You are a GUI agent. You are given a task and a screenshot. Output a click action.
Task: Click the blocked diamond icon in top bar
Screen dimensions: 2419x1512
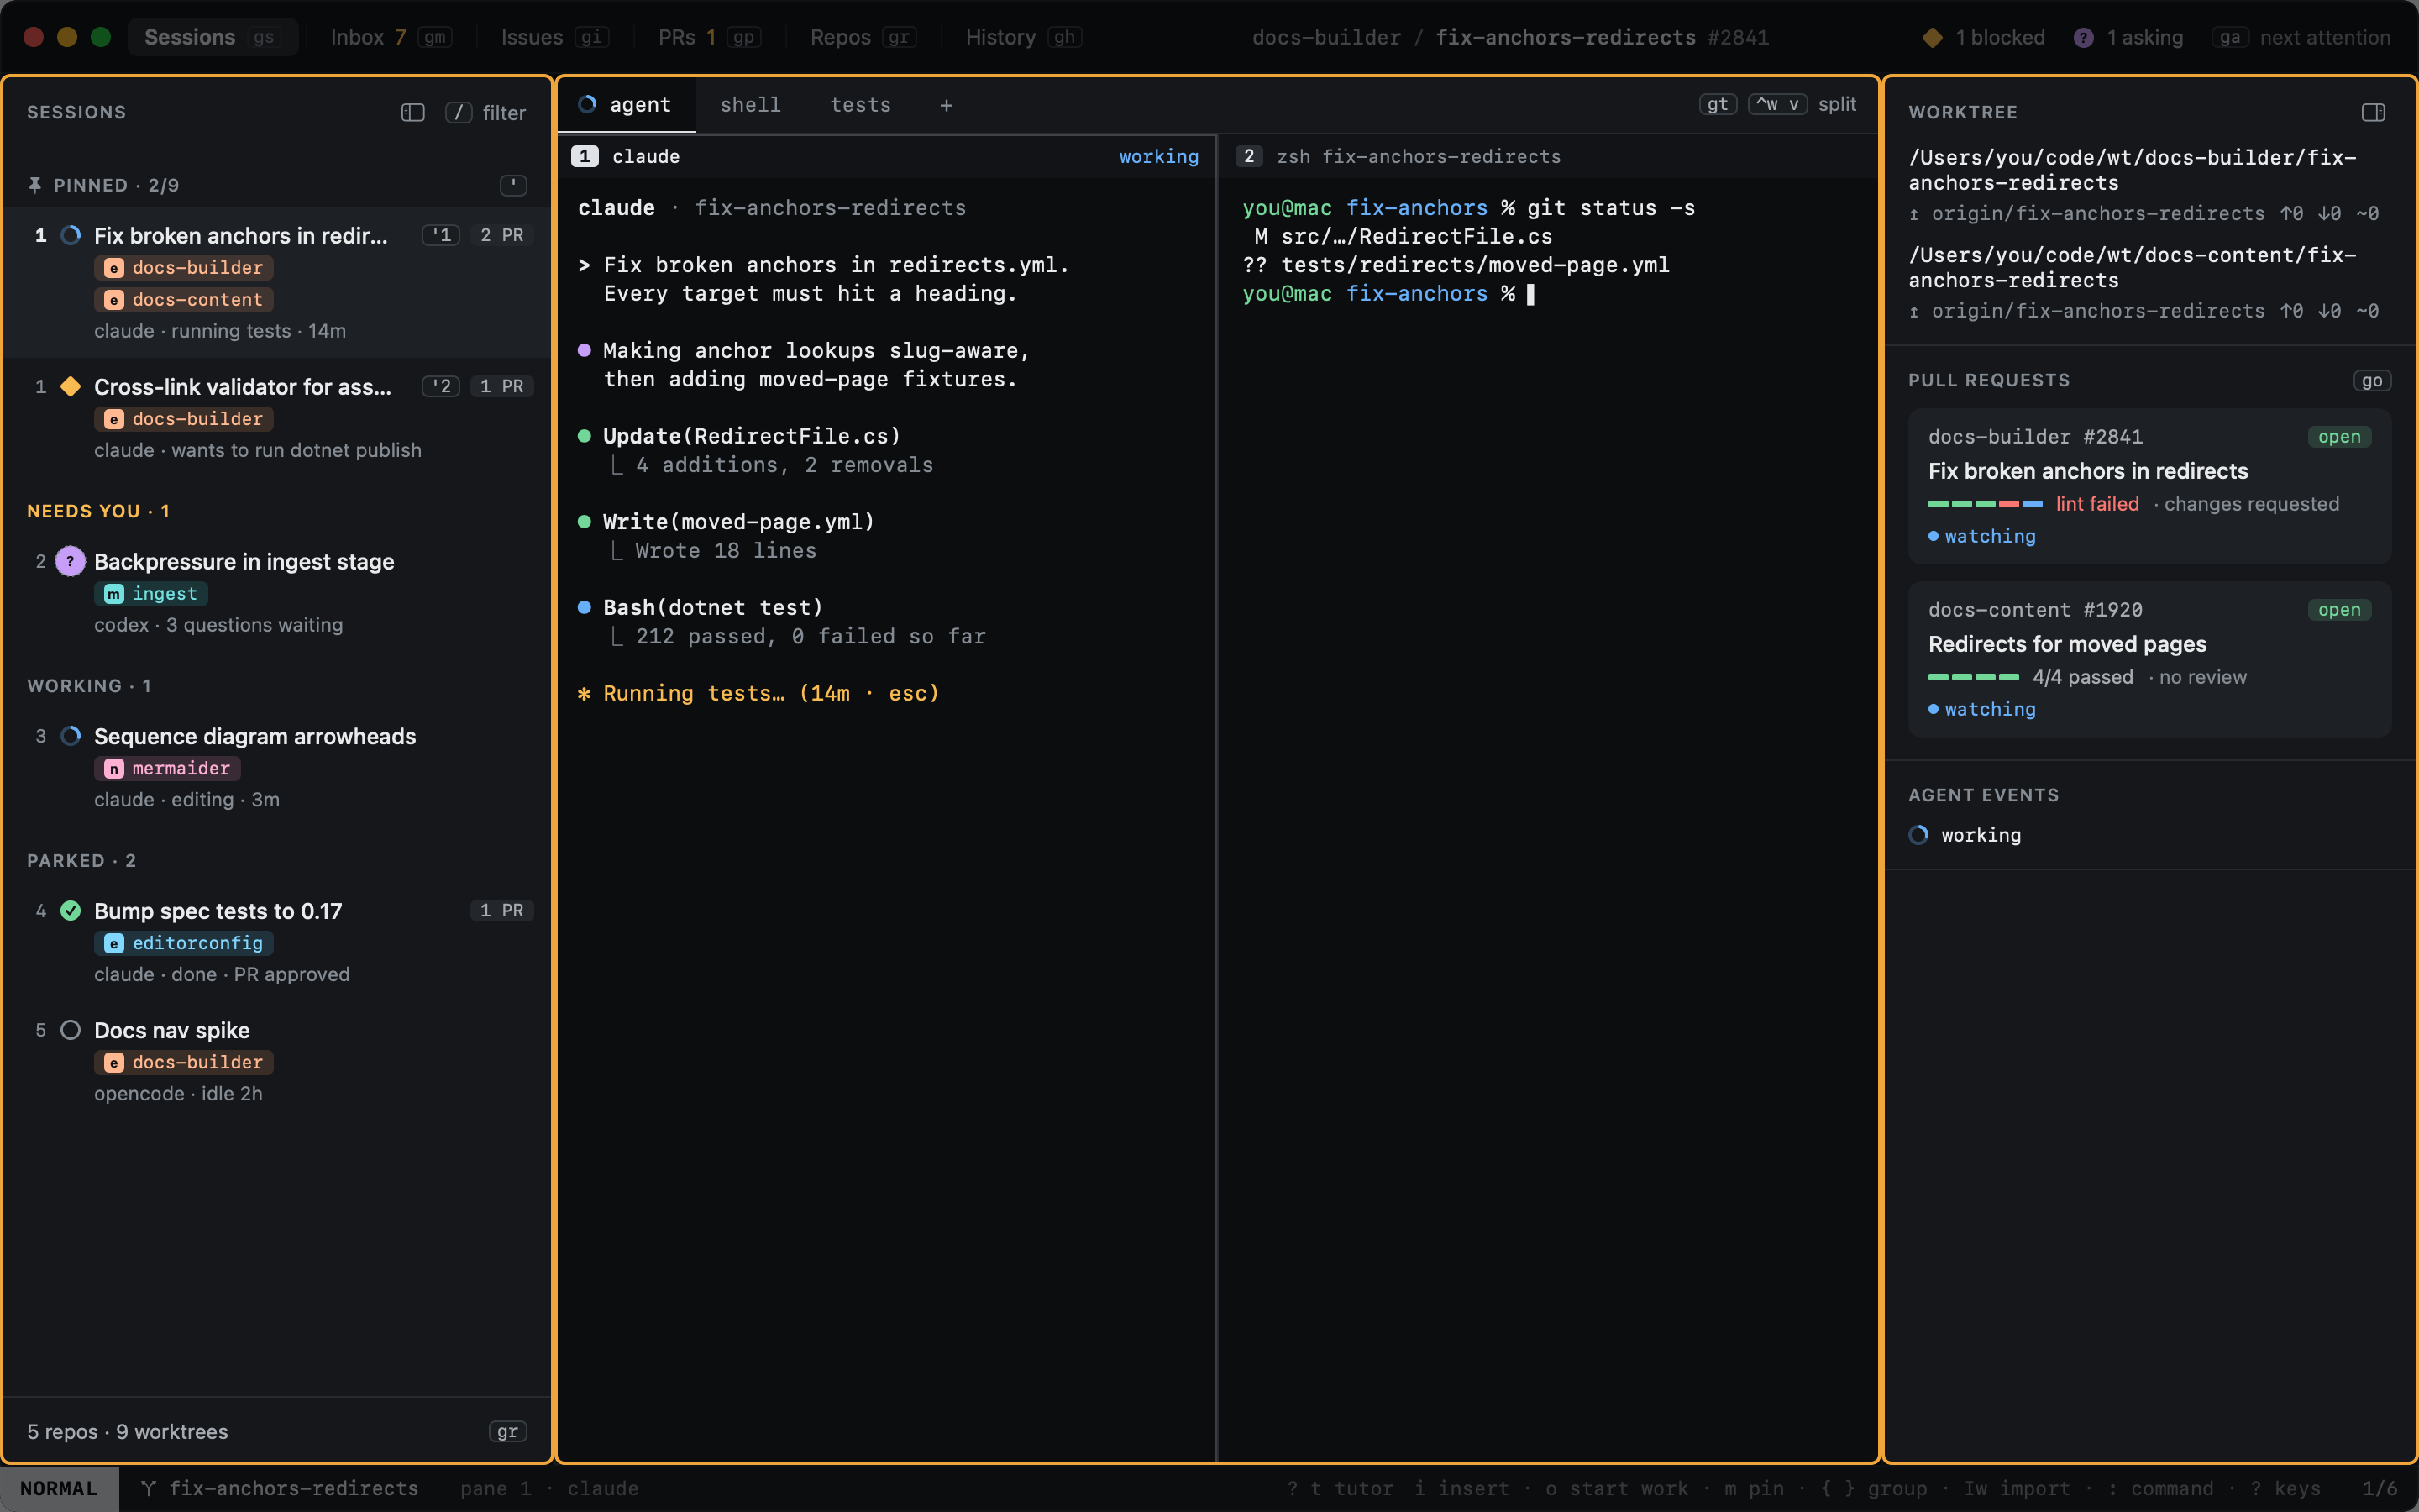point(1932,37)
